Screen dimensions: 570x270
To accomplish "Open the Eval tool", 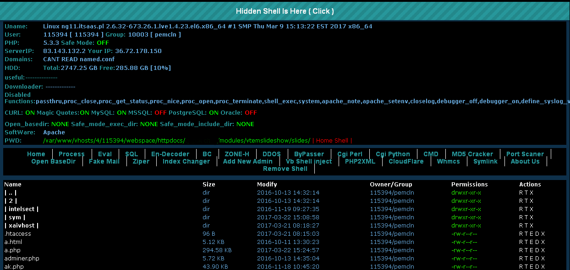I will 105,154.
